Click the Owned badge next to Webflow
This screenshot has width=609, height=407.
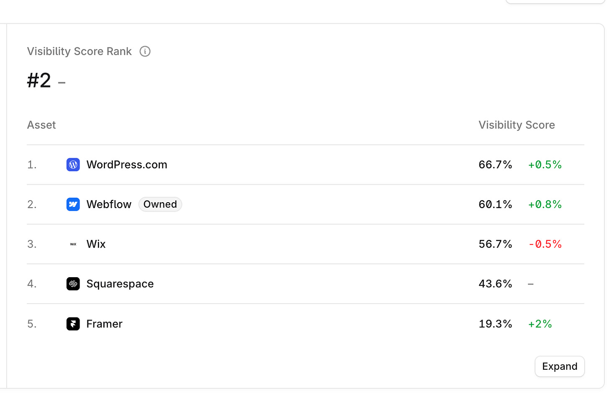click(x=160, y=204)
